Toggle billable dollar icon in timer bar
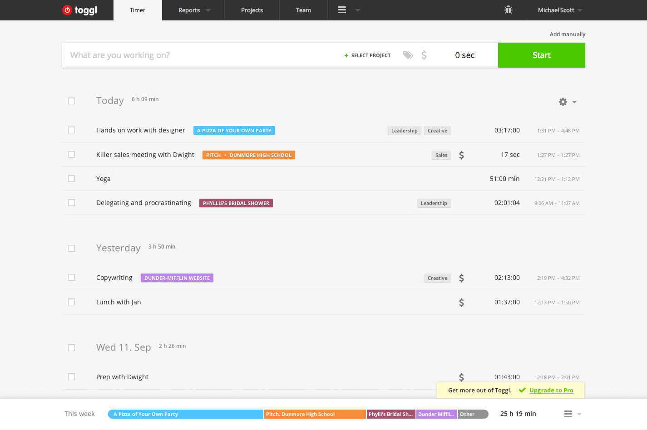Viewport: 647px width, 430px height. click(x=424, y=55)
